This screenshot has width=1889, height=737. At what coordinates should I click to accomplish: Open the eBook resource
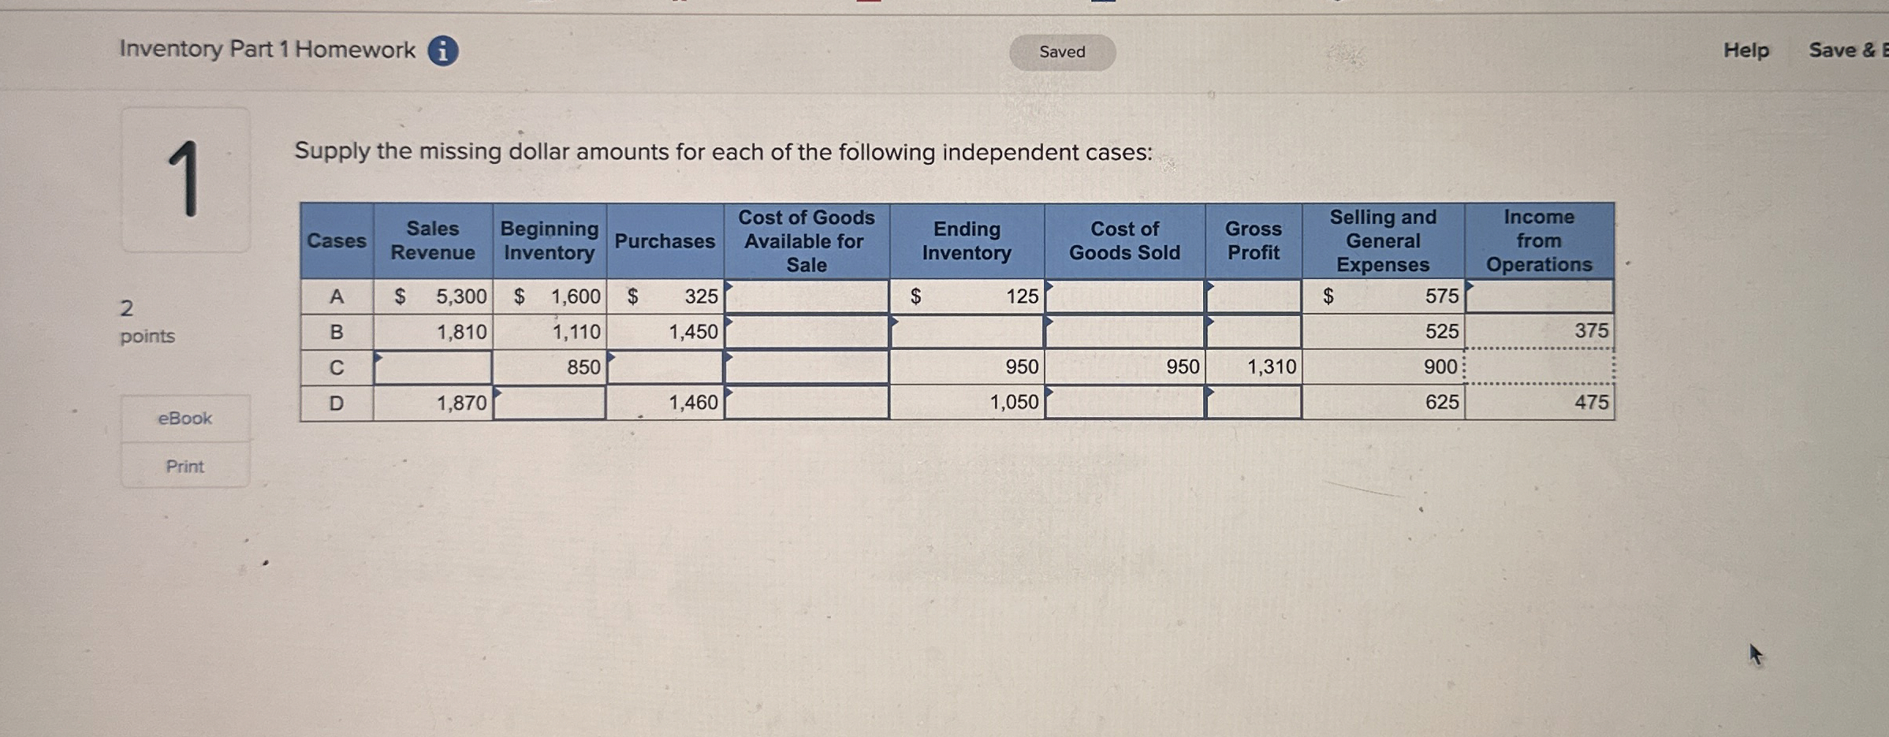pyautogui.click(x=184, y=418)
